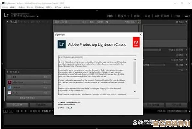Click the Lr logo in the dialog header

[61, 44]
